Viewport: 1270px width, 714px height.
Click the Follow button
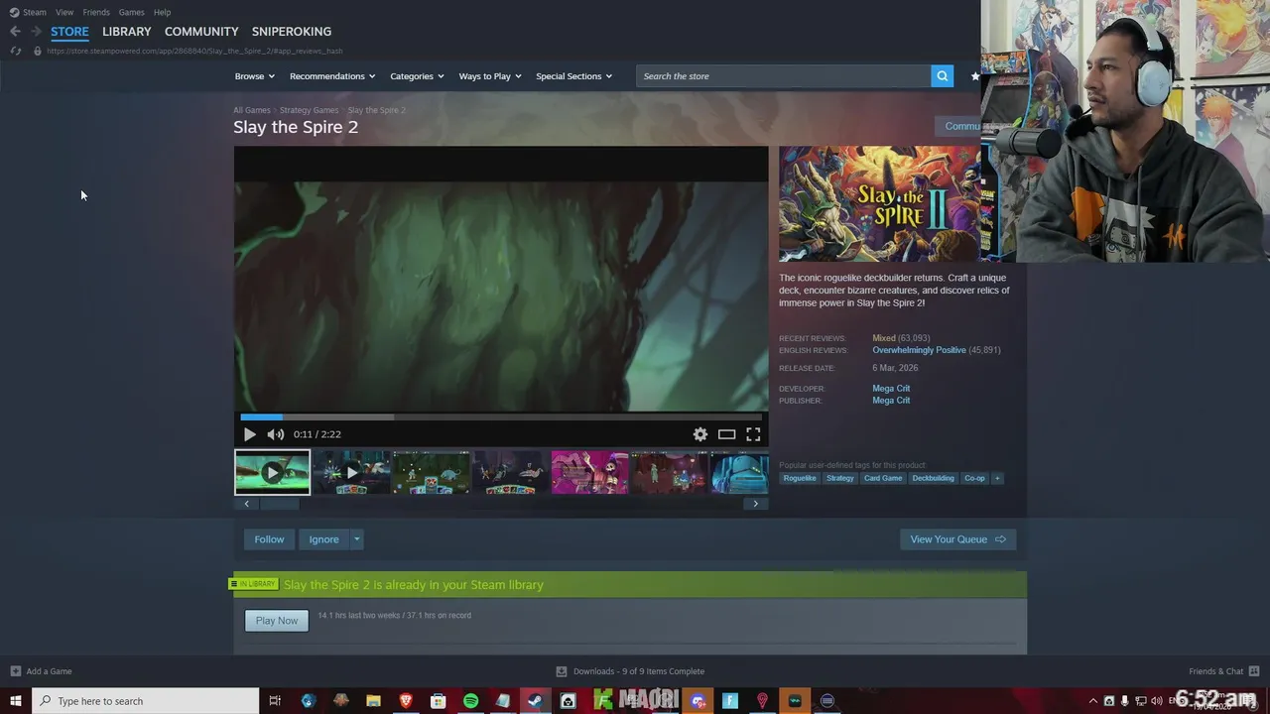(x=269, y=539)
